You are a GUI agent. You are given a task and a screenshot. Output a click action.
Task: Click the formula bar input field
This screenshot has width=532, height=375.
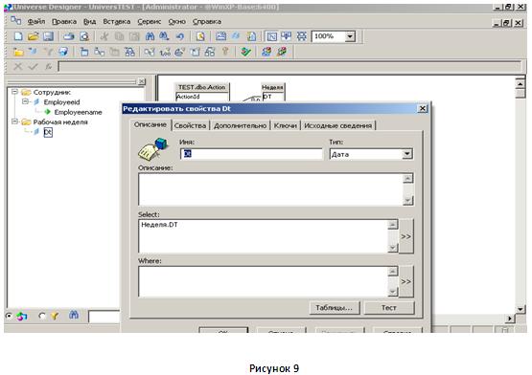click(x=290, y=66)
